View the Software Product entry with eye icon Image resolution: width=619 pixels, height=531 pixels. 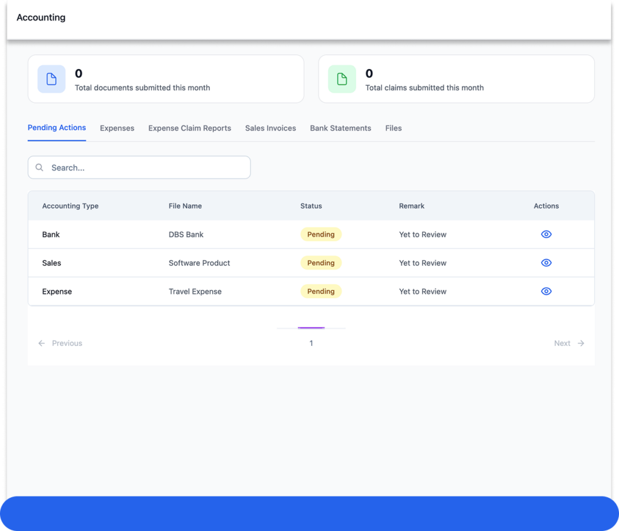[546, 262]
